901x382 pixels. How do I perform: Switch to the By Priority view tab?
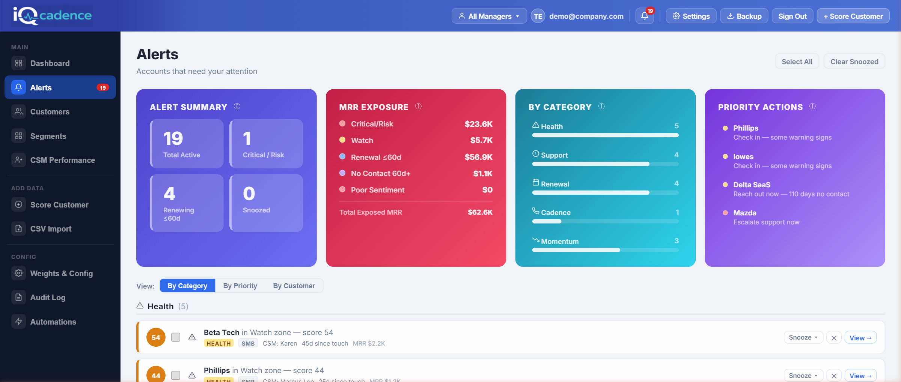tap(240, 286)
